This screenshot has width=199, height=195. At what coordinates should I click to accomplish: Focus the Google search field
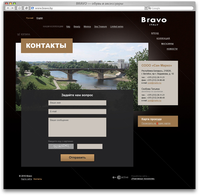pos(170,8)
